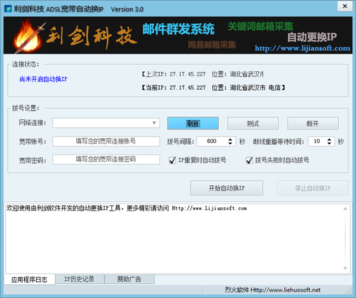Screen dimensions: 356x298
Task: Click 关键词邮箱采集 banner text
Action: coord(260,27)
